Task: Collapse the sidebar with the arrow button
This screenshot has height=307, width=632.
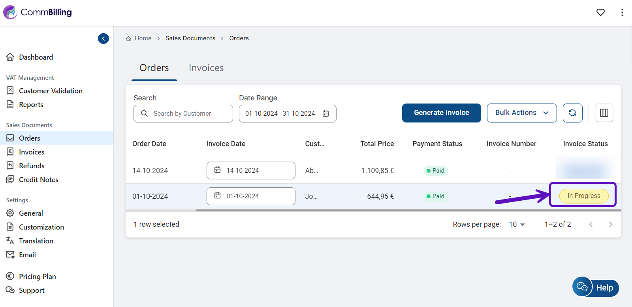Action: [x=103, y=38]
